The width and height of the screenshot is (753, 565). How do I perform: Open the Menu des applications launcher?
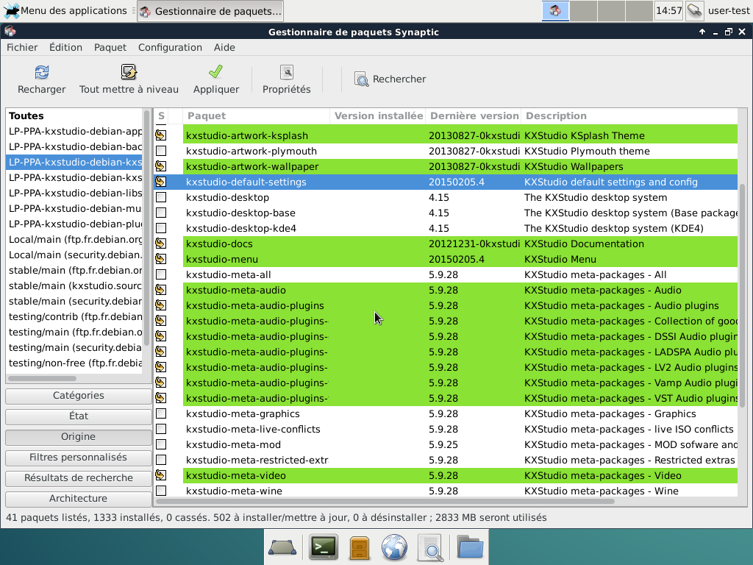coord(66,11)
